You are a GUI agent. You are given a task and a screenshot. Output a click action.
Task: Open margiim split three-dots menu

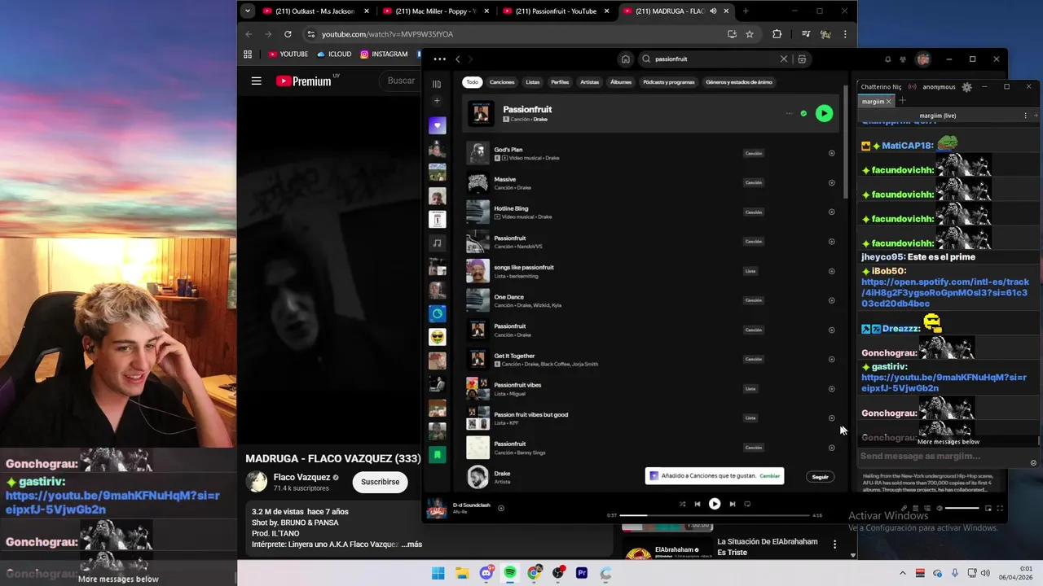click(x=1025, y=116)
